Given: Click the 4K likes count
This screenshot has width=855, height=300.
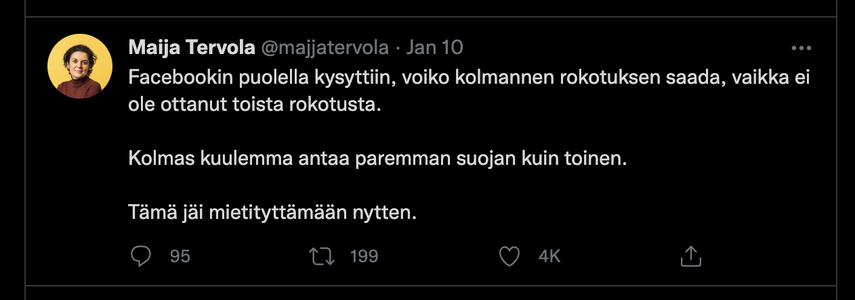Looking at the screenshot, I should point(549,257).
